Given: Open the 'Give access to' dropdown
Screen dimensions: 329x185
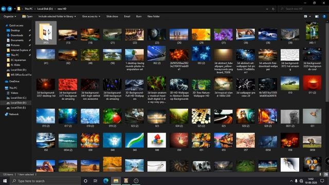Looking at the screenshot, I should click(91, 16).
